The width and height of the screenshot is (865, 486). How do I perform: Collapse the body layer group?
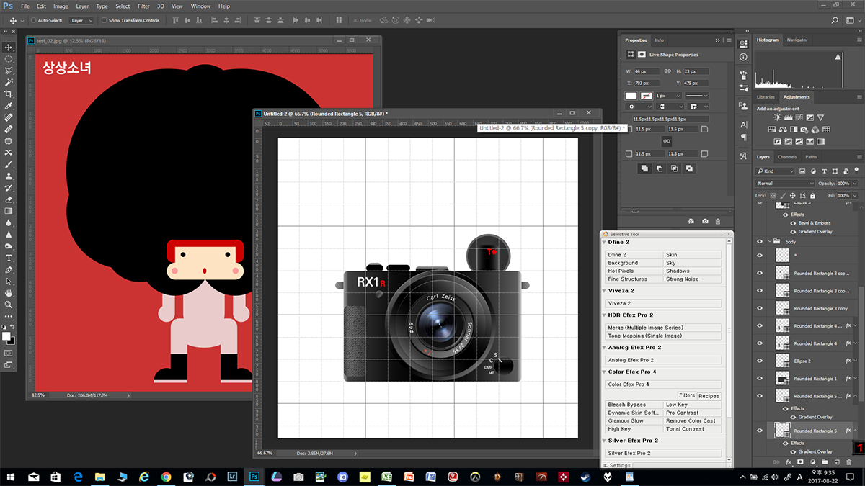point(769,242)
